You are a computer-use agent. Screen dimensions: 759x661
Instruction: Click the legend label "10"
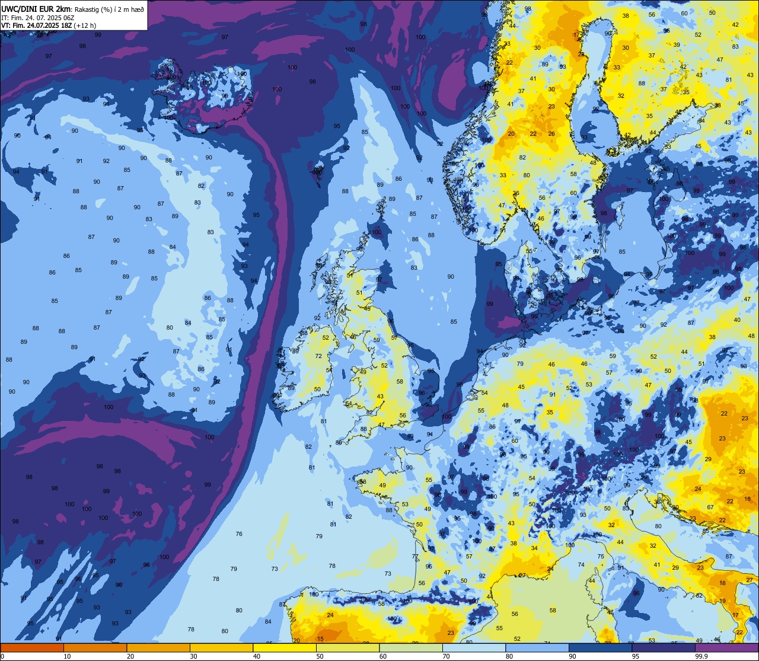(x=67, y=656)
